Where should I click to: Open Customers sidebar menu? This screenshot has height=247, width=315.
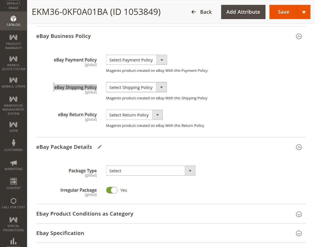(x=13, y=146)
